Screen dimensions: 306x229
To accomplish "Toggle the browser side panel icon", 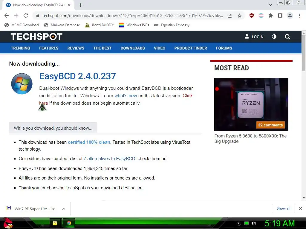I will tap(280, 16).
